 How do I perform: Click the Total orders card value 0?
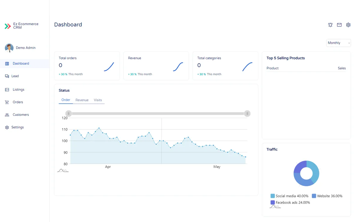coord(60,65)
